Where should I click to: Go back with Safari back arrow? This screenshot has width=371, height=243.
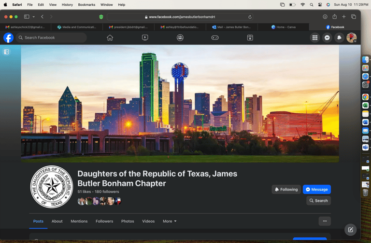click(x=42, y=16)
